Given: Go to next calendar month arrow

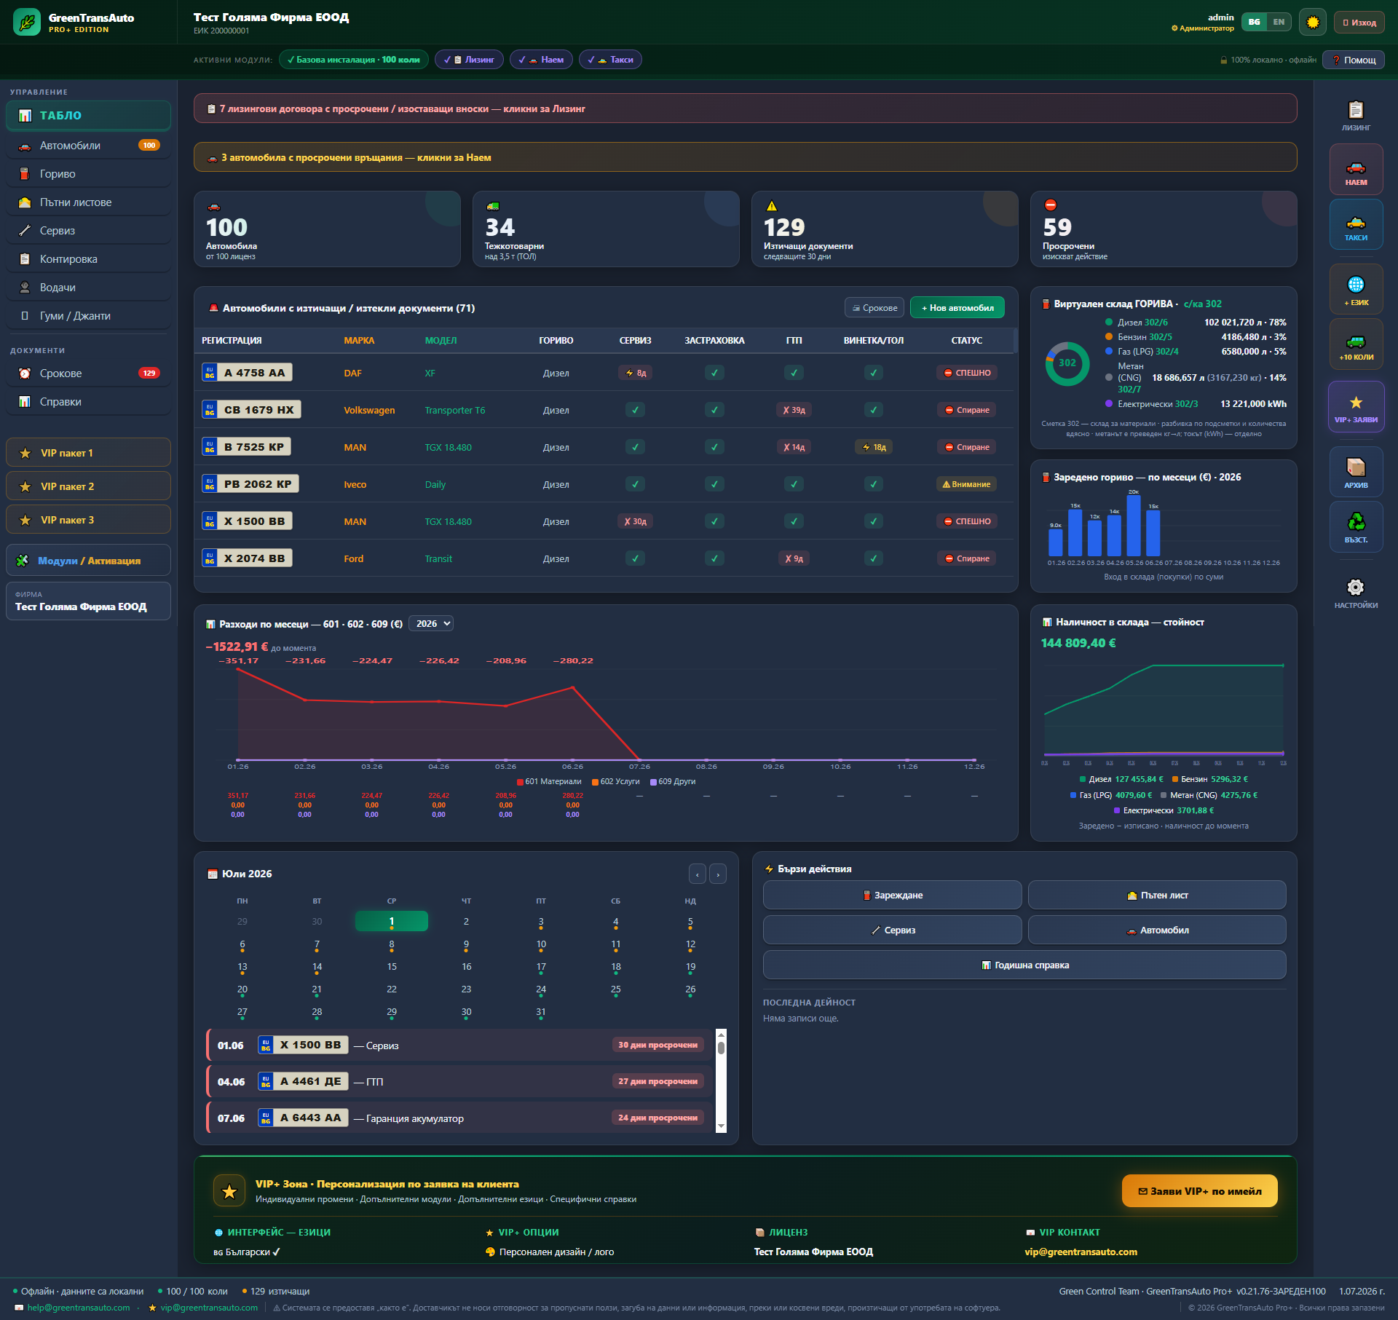Looking at the screenshot, I should 718,874.
